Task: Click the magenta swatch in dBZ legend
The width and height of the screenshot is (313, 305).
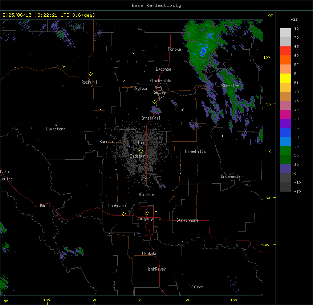Action: 285,114
